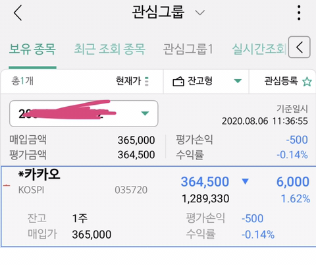Open the three-dot more options menu
316x265 pixels.
click(x=299, y=13)
